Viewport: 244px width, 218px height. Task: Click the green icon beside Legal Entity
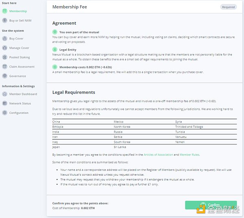click(54, 50)
